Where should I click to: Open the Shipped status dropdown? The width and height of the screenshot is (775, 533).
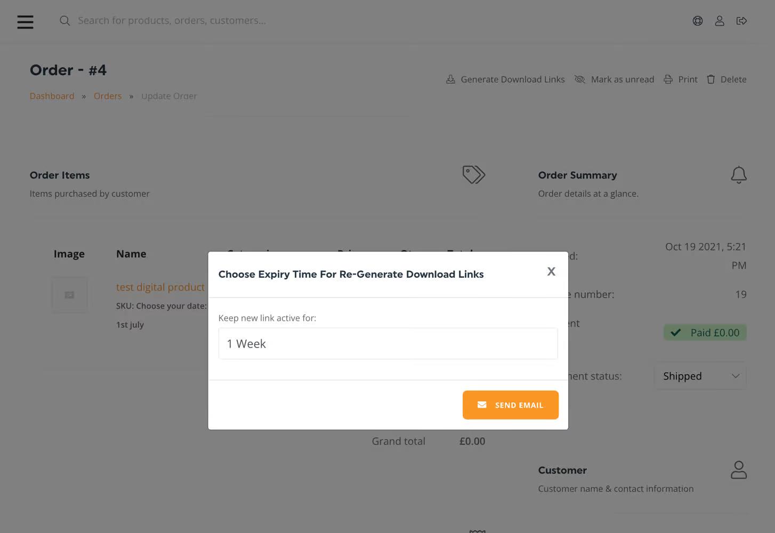[x=700, y=376]
